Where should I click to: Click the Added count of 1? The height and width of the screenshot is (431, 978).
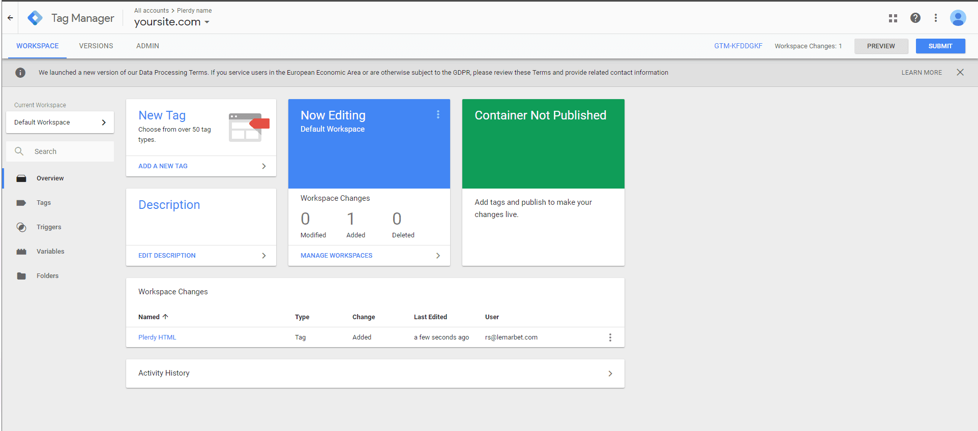click(x=350, y=219)
